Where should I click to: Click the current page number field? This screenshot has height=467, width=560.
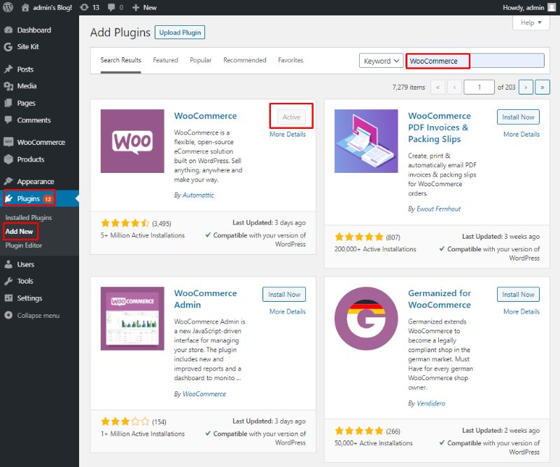pos(479,88)
